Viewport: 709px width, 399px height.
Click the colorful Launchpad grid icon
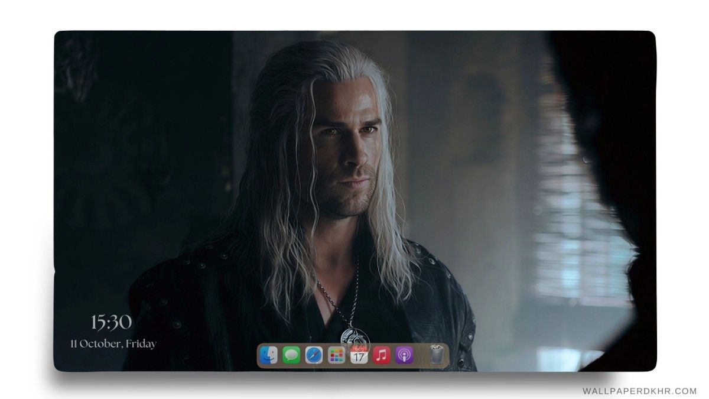click(336, 355)
